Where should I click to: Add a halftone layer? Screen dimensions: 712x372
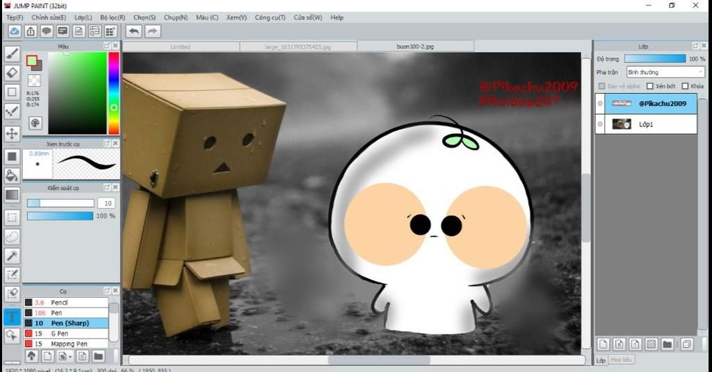click(x=651, y=344)
